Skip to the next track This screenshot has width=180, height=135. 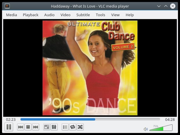coord(36,127)
